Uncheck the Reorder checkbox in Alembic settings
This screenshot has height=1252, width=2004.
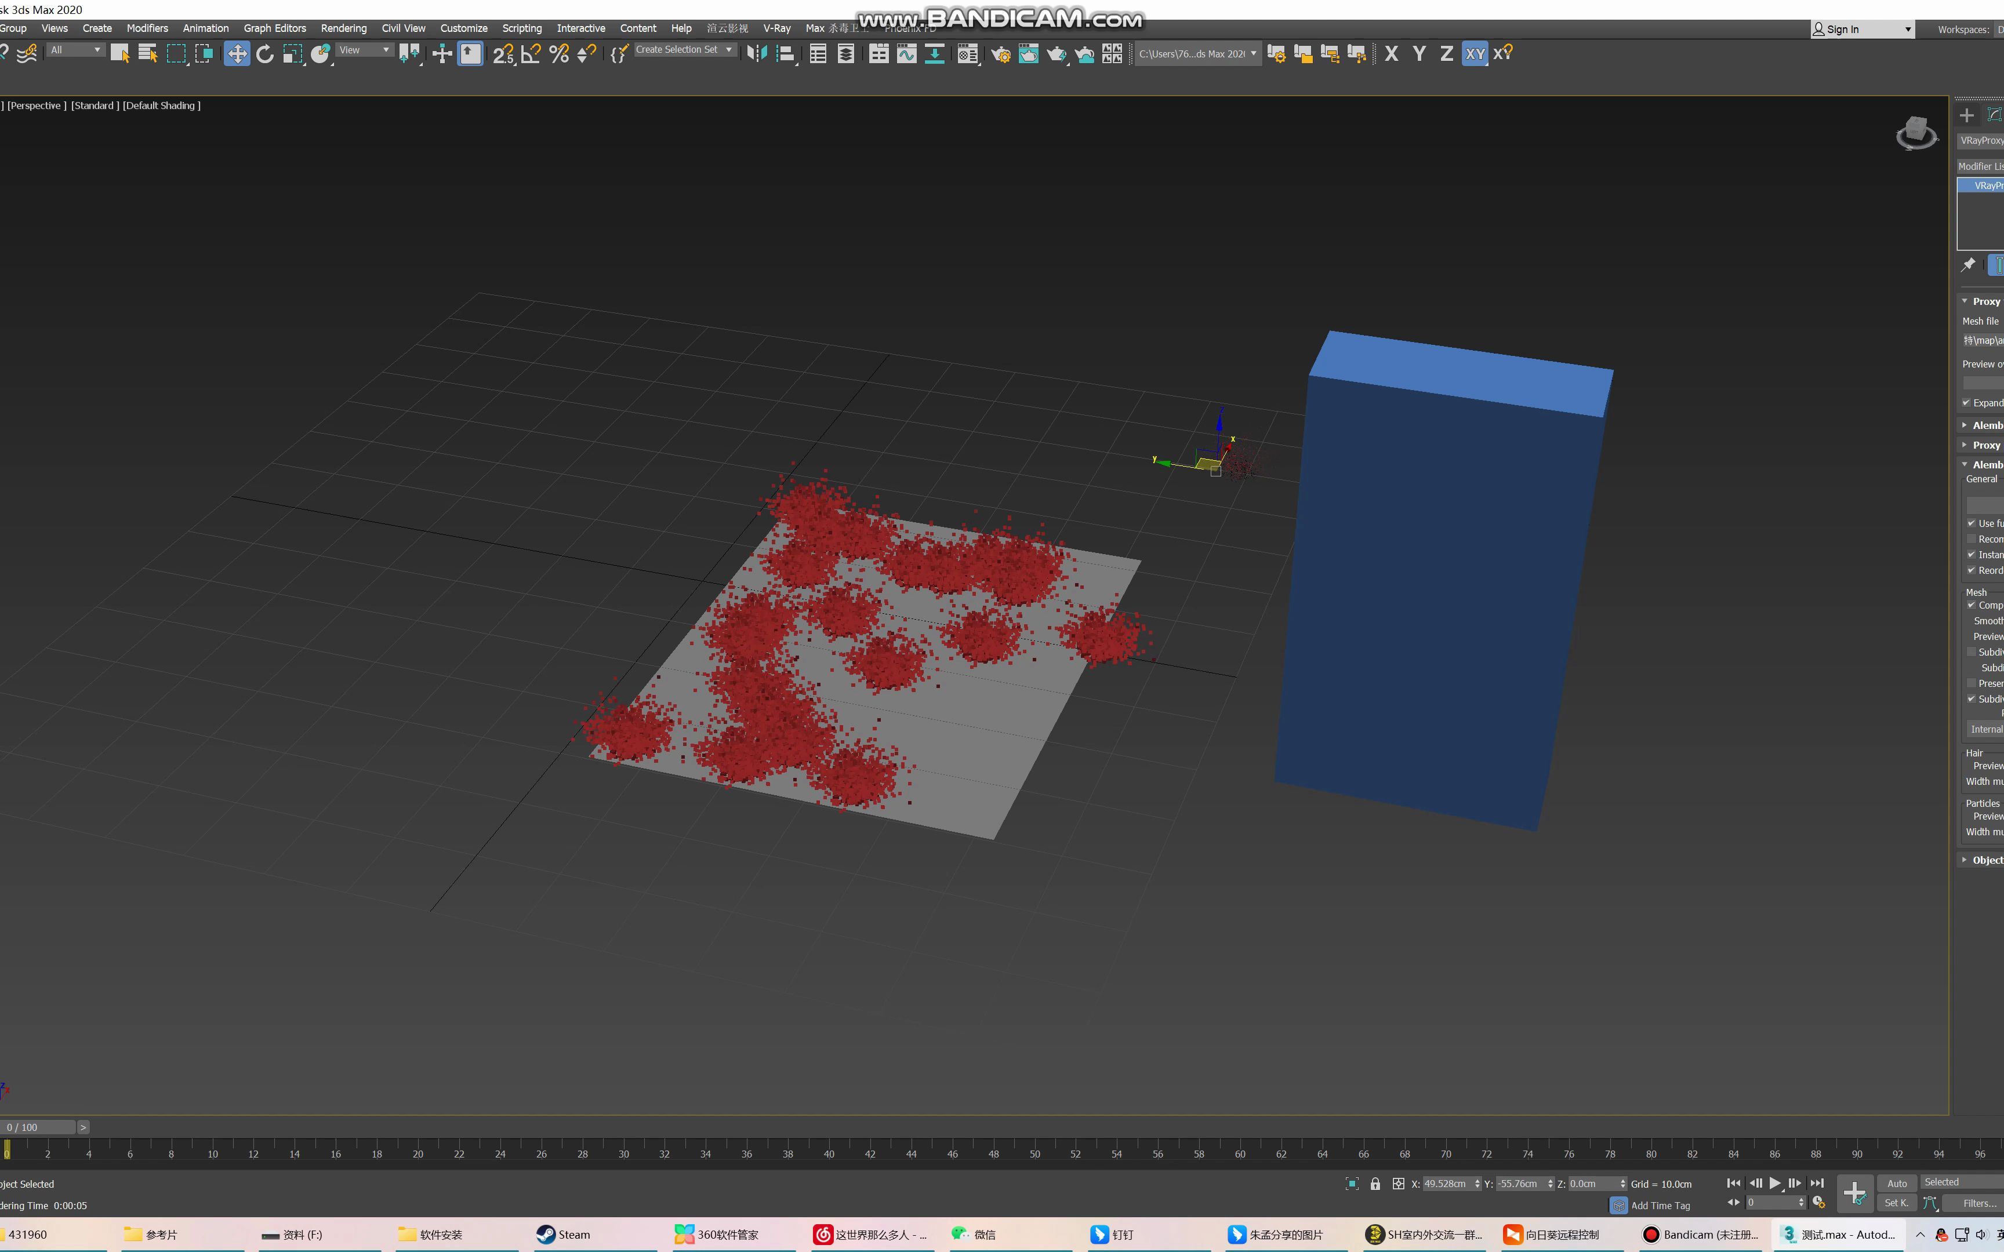coord(1972,570)
